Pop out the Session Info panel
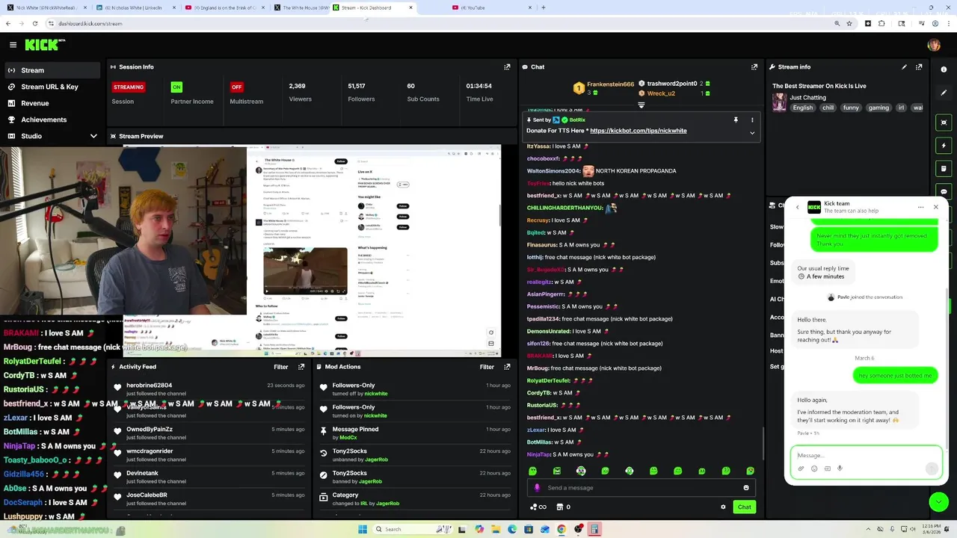This screenshot has height=538, width=957. point(507,67)
